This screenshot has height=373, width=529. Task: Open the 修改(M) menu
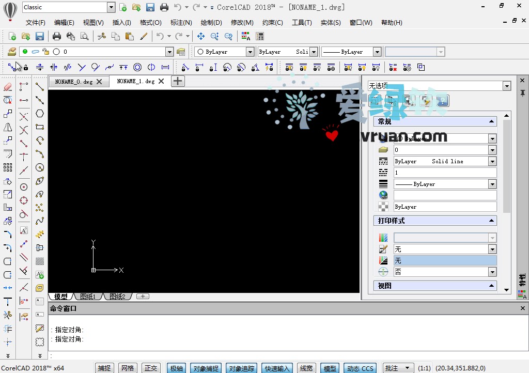tap(242, 23)
